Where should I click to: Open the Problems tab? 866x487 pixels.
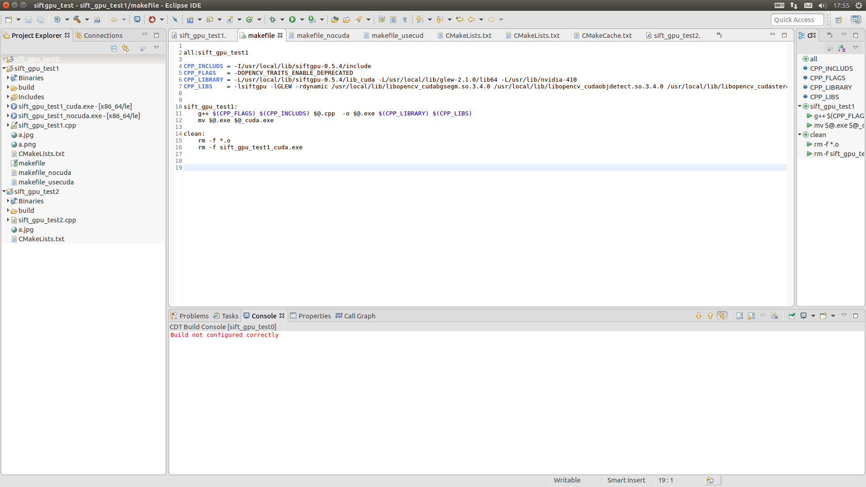coord(193,316)
